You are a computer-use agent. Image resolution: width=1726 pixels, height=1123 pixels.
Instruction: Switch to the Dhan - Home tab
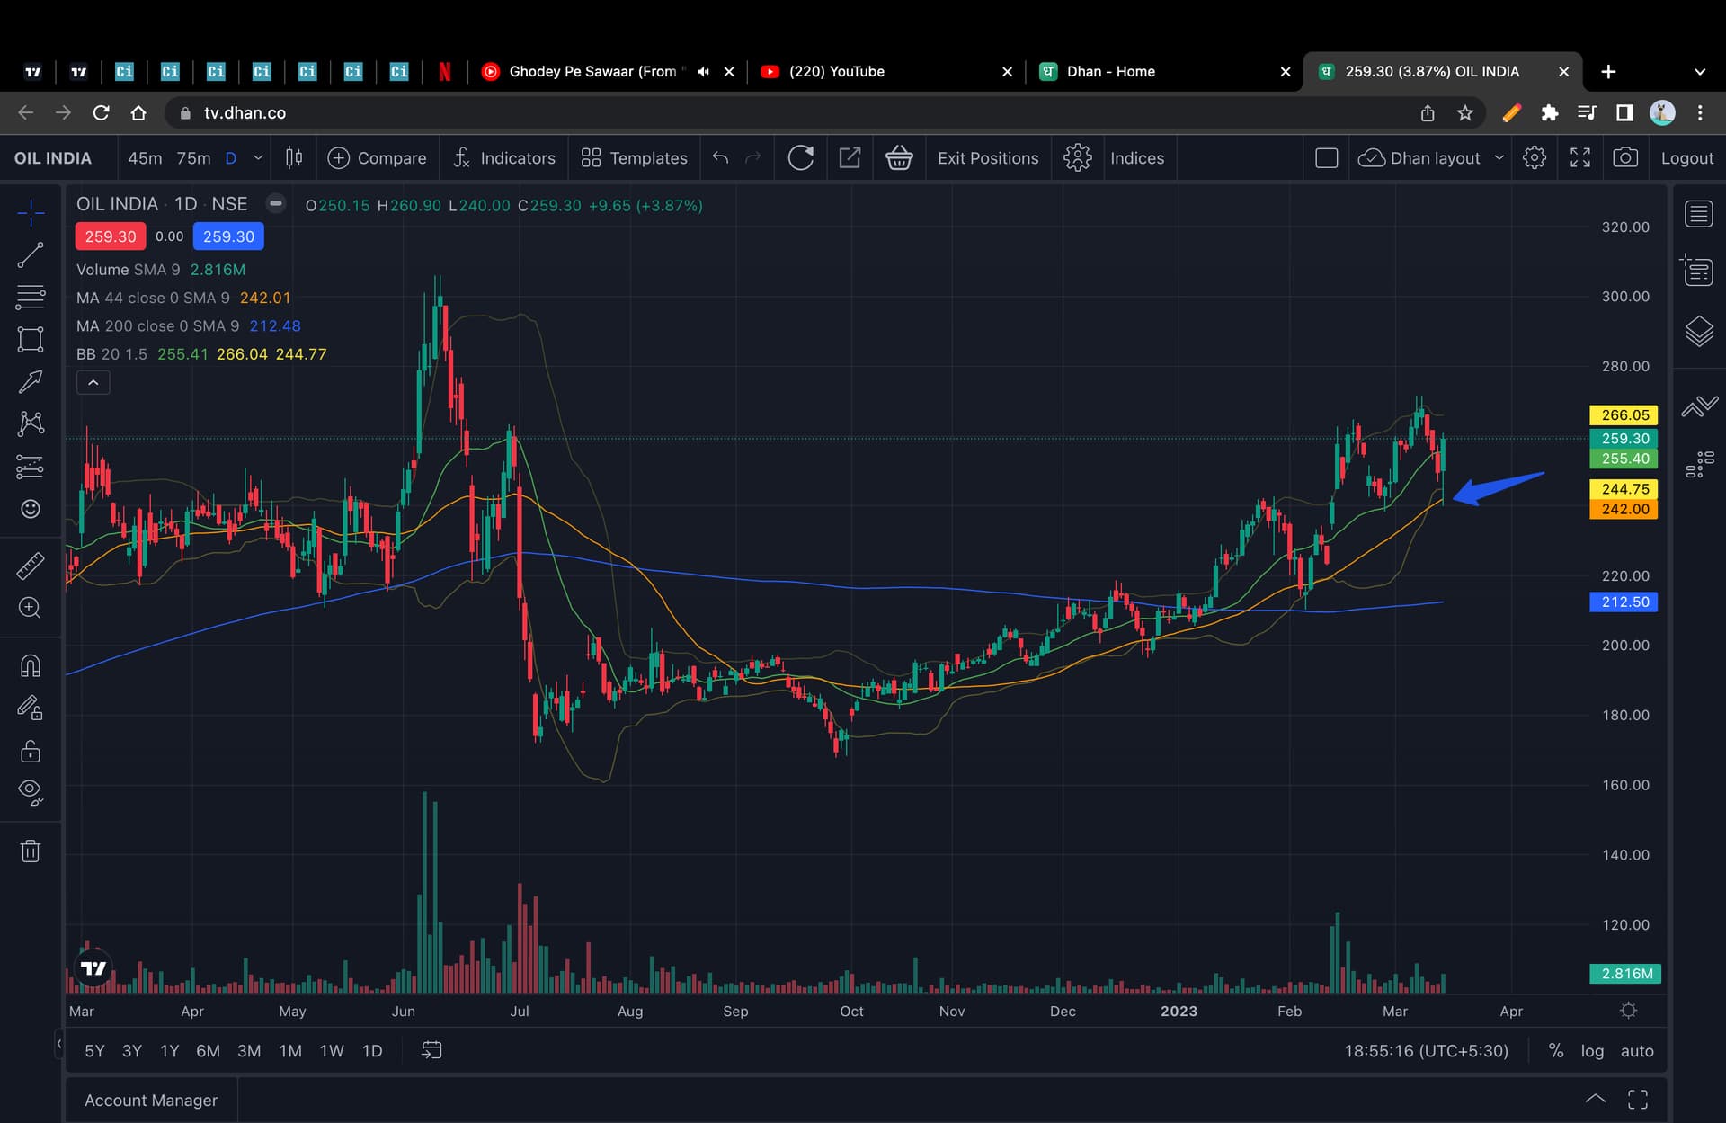tap(1110, 72)
